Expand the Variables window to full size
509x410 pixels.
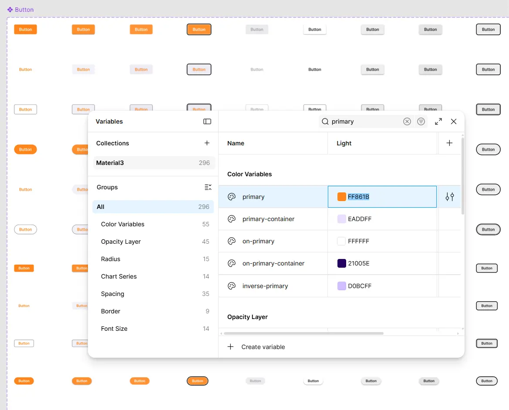coord(438,121)
